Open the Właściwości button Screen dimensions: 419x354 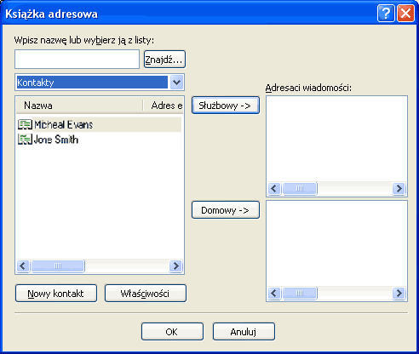[146, 294]
